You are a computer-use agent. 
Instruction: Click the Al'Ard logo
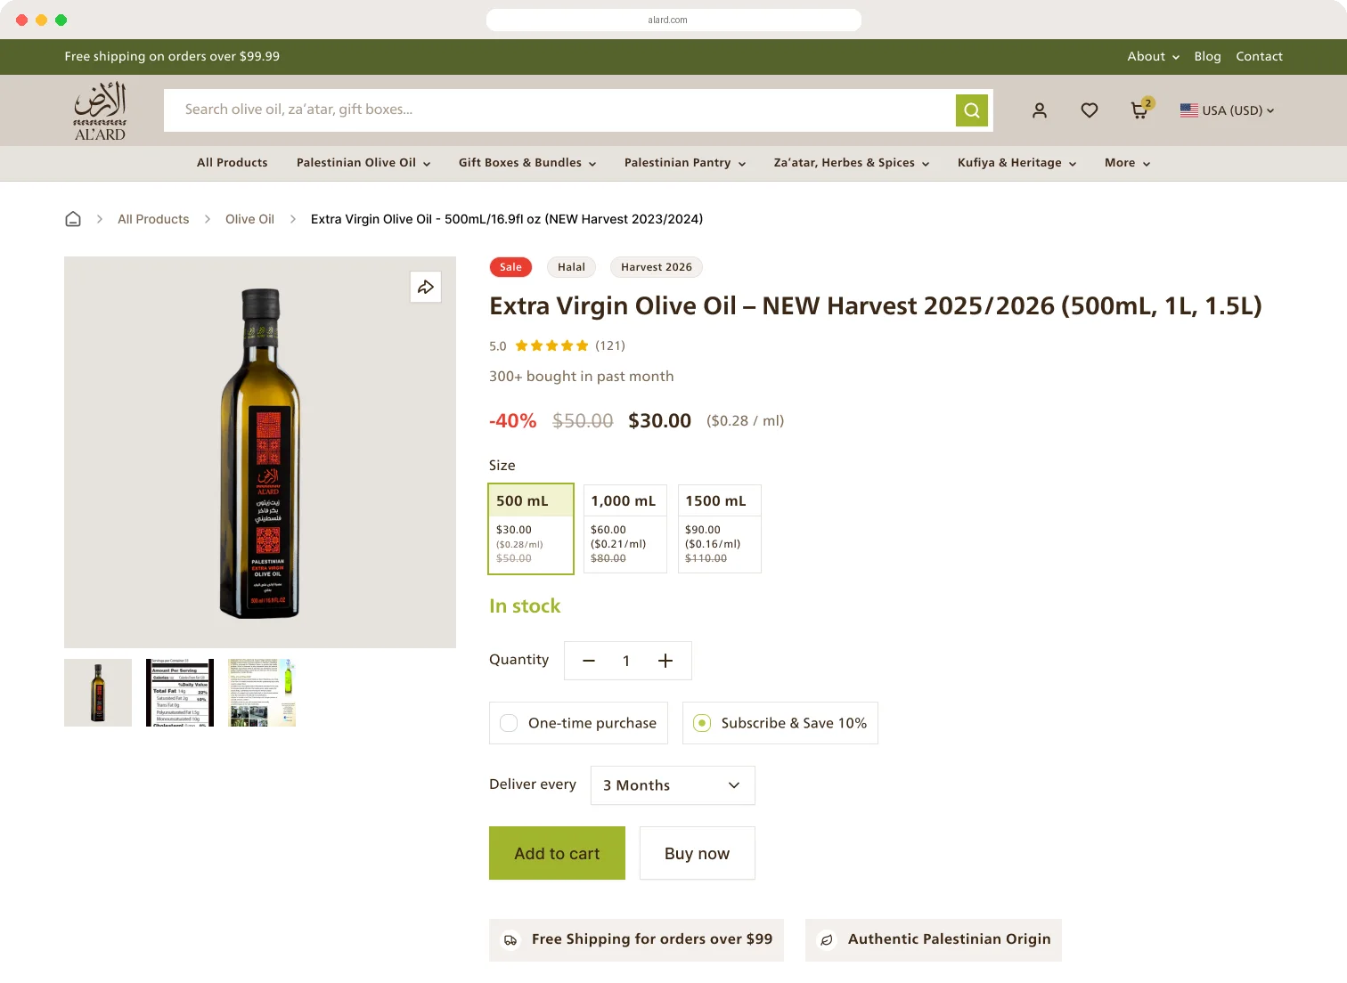click(x=100, y=111)
